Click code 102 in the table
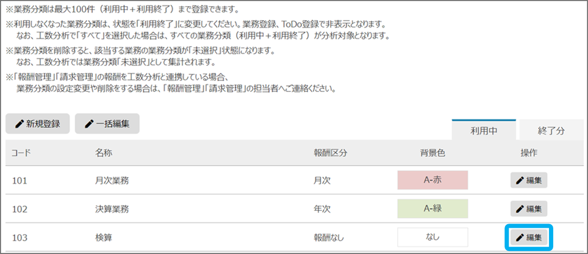Screen dimensions: 588x254 20,208
